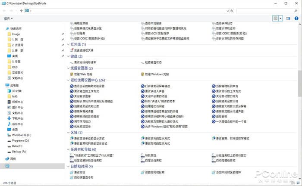
Task: Click the Windows10 (C:) drive icon
Action: (9, 135)
